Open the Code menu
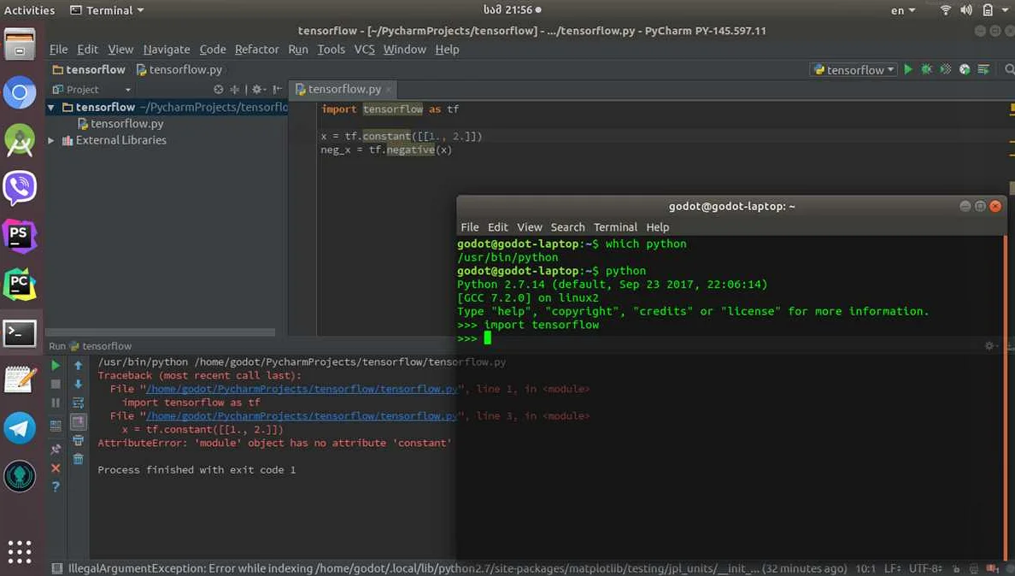The image size is (1015, 576). click(213, 50)
